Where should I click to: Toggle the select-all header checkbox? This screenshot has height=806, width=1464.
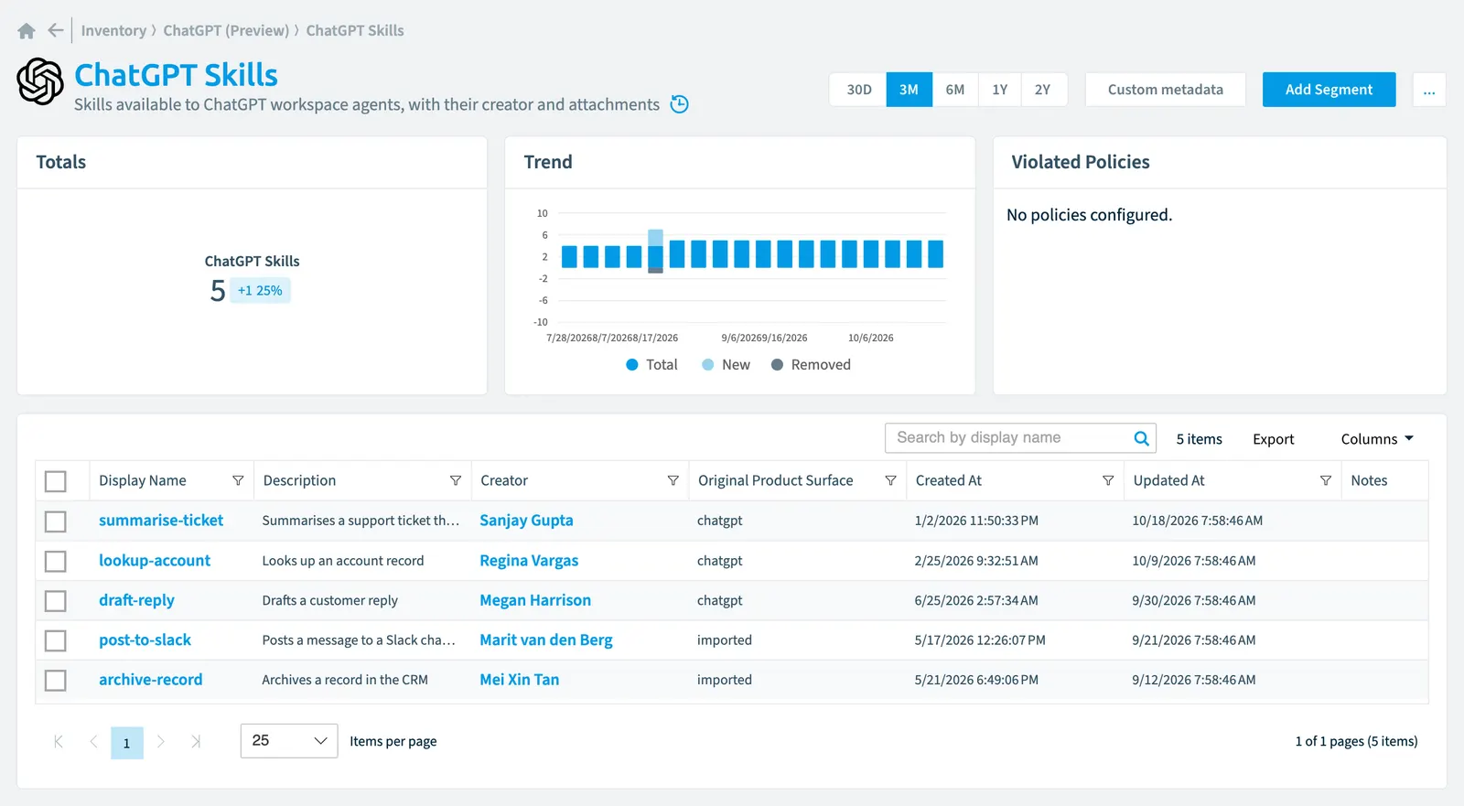coord(56,481)
